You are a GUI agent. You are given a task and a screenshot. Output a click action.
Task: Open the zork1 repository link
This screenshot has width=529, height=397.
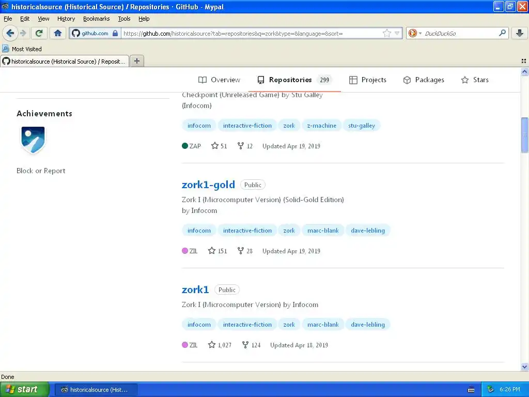pos(195,289)
